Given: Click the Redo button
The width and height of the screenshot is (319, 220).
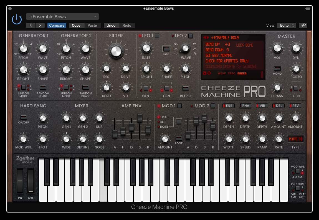Looking at the screenshot, I should [127, 25].
